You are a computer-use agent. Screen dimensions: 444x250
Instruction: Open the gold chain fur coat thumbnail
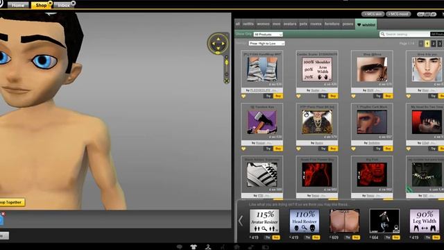click(x=317, y=122)
